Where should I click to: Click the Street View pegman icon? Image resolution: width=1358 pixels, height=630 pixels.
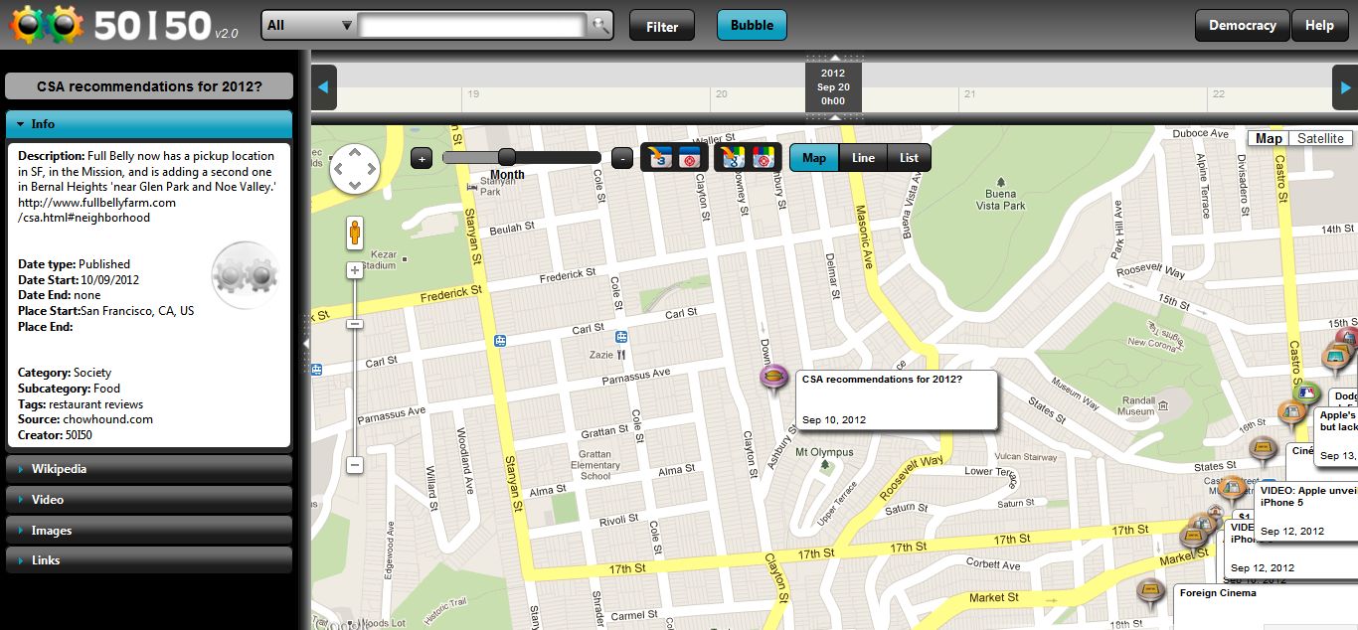point(355,234)
